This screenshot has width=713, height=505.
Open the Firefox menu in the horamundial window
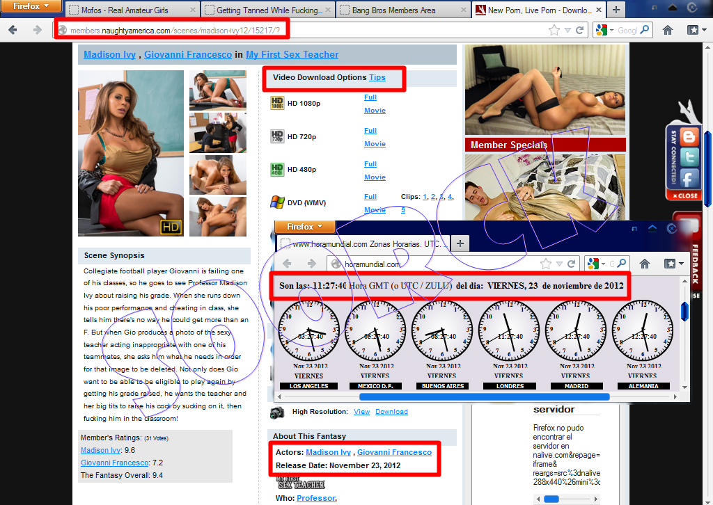304,227
